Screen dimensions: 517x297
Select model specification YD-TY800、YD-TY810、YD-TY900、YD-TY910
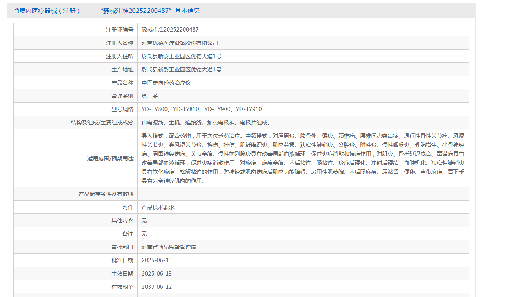click(201, 109)
